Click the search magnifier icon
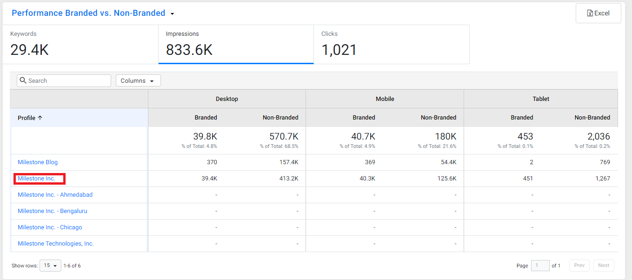 coord(23,80)
